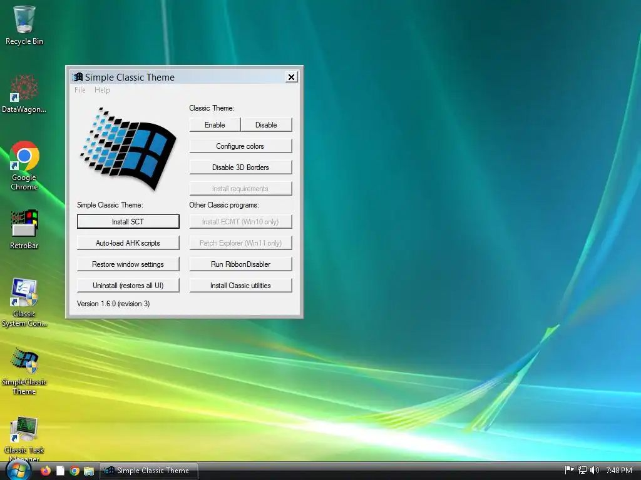Click Auto-load AHK scripts button
Image resolution: width=641 pixels, height=480 pixels.
(128, 243)
